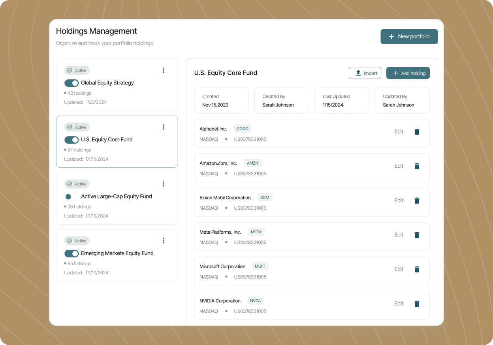493x345 pixels.
Task: Click the NVDA ticker tag
Action: pyautogui.click(x=256, y=300)
